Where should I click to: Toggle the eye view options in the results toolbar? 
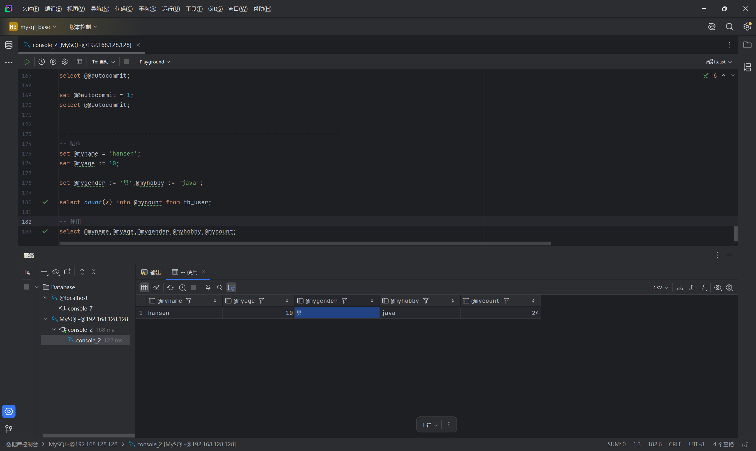point(717,287)
